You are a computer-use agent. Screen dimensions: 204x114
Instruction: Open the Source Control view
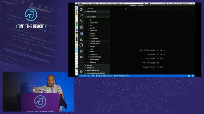click(81, 21)
